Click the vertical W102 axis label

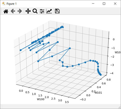[118, 52]
